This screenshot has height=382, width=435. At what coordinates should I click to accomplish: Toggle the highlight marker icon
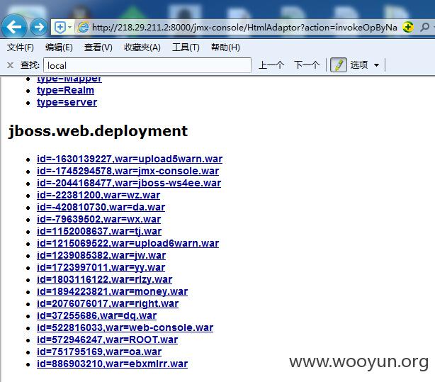coord(338,65)
